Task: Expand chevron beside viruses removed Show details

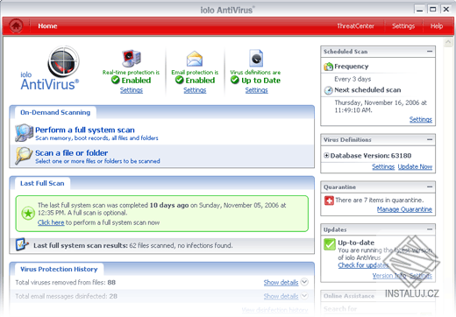Action: [304, 282]
